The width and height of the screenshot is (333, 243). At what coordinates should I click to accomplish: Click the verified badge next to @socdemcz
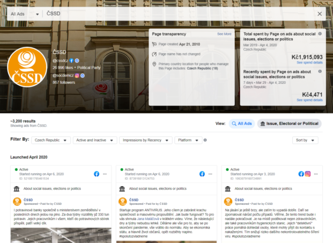(x=83, y=75)
